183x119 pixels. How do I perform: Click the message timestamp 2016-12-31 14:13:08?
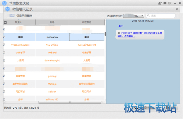[143, 21]
